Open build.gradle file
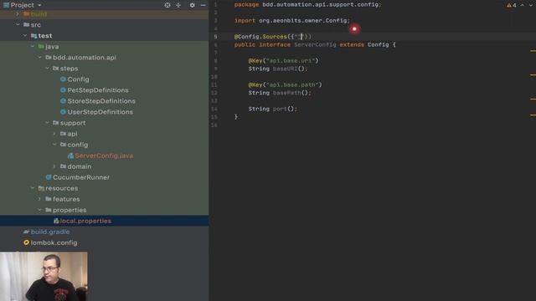This screenshot has height=301, width=536. (50, 232)
